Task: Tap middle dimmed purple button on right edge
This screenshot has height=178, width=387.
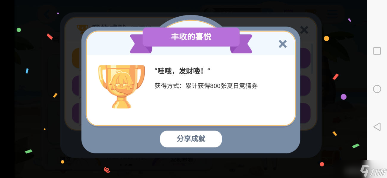Action: 305,85
